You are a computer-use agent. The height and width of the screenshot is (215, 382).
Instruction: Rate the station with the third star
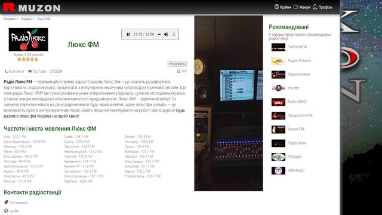pos(28,59)
